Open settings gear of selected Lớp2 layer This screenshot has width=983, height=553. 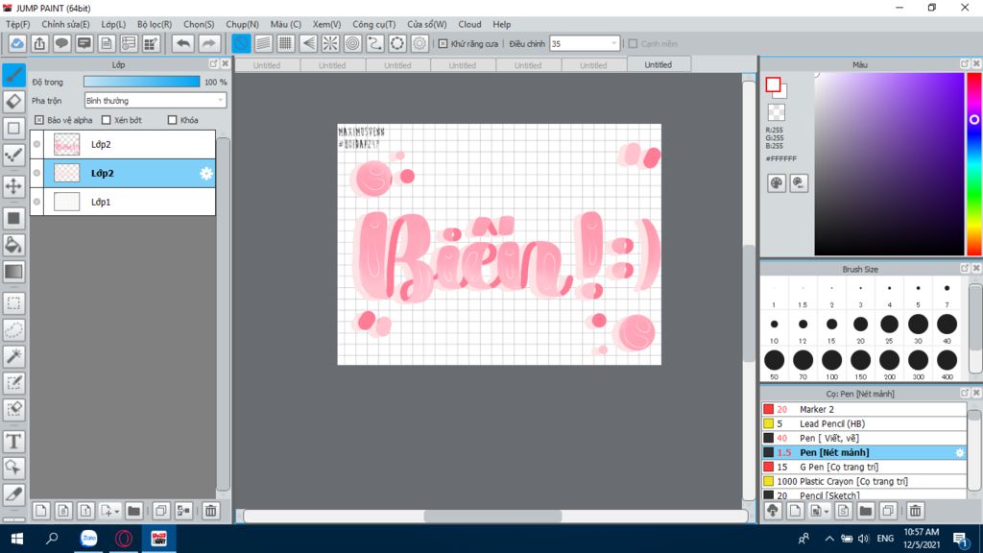click(206, 174)
